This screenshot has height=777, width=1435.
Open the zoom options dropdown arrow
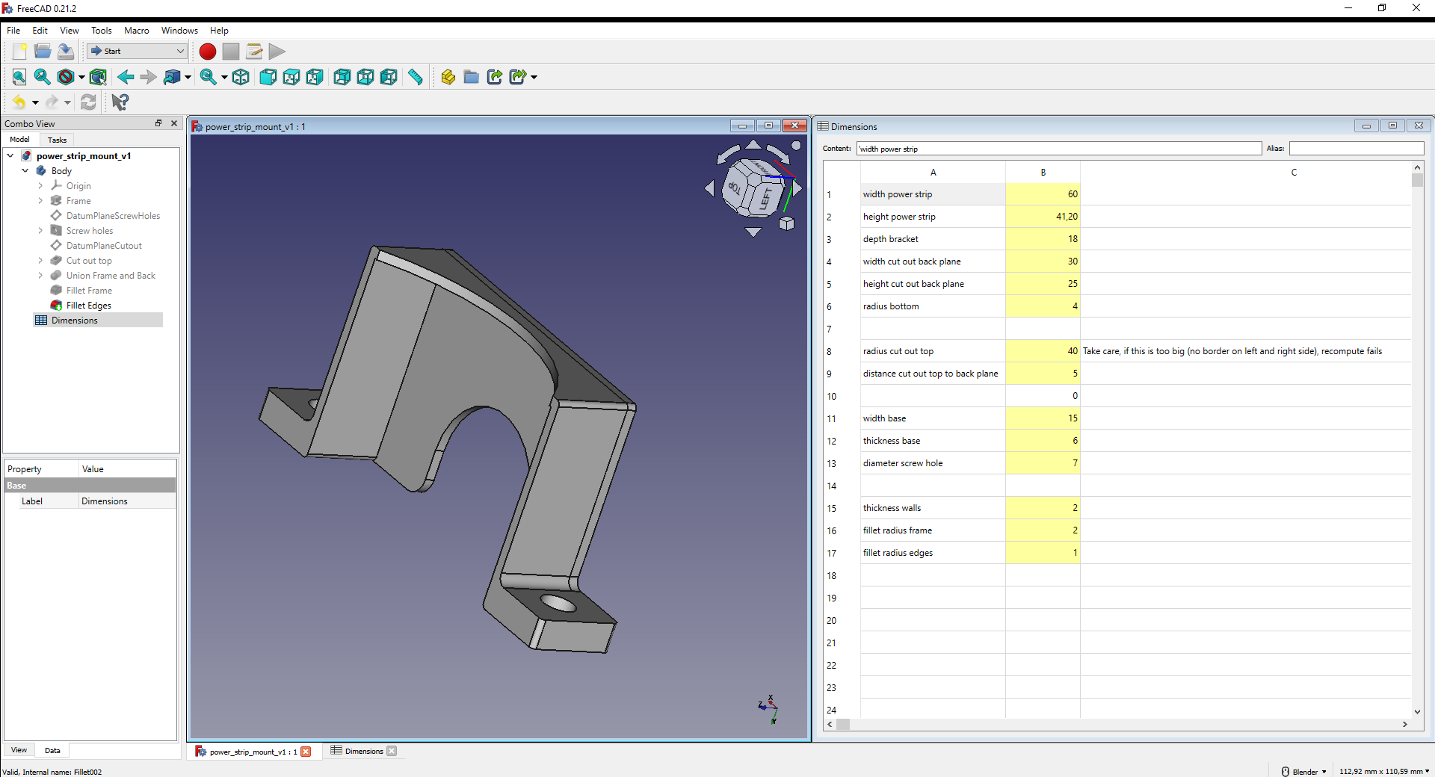[x=224, y=78]
